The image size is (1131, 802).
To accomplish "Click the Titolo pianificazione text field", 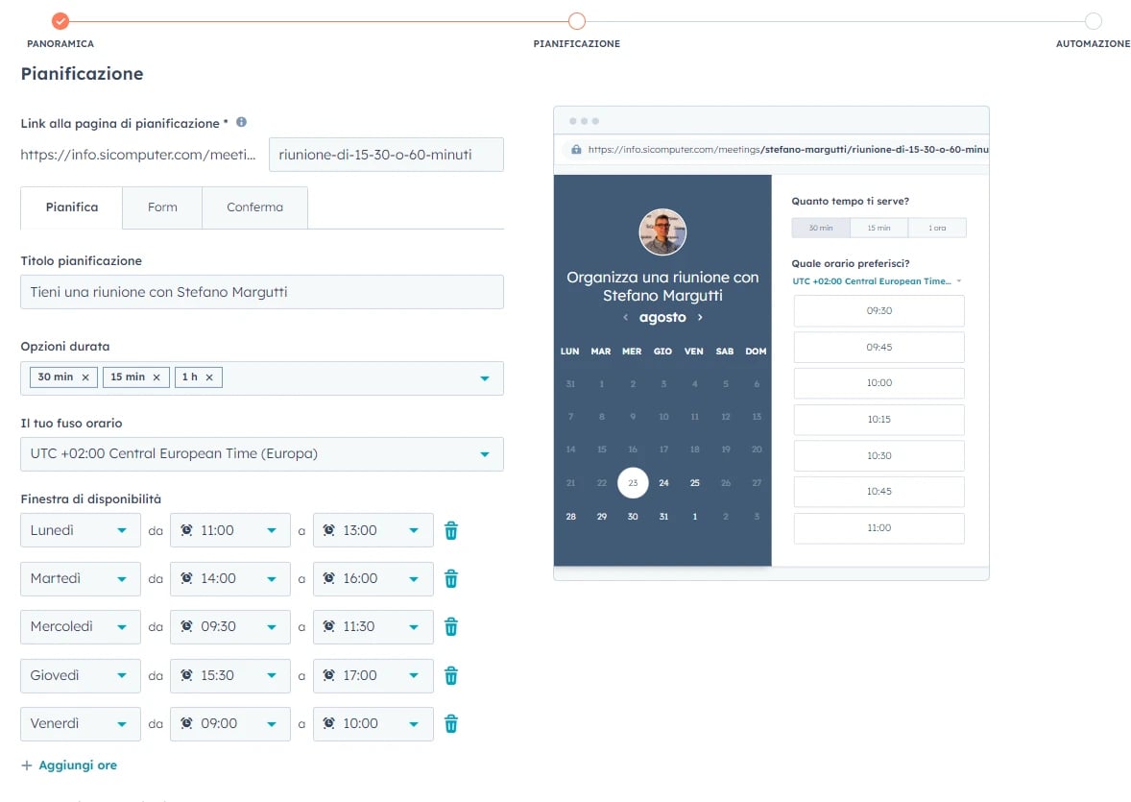I will (261, 292).
